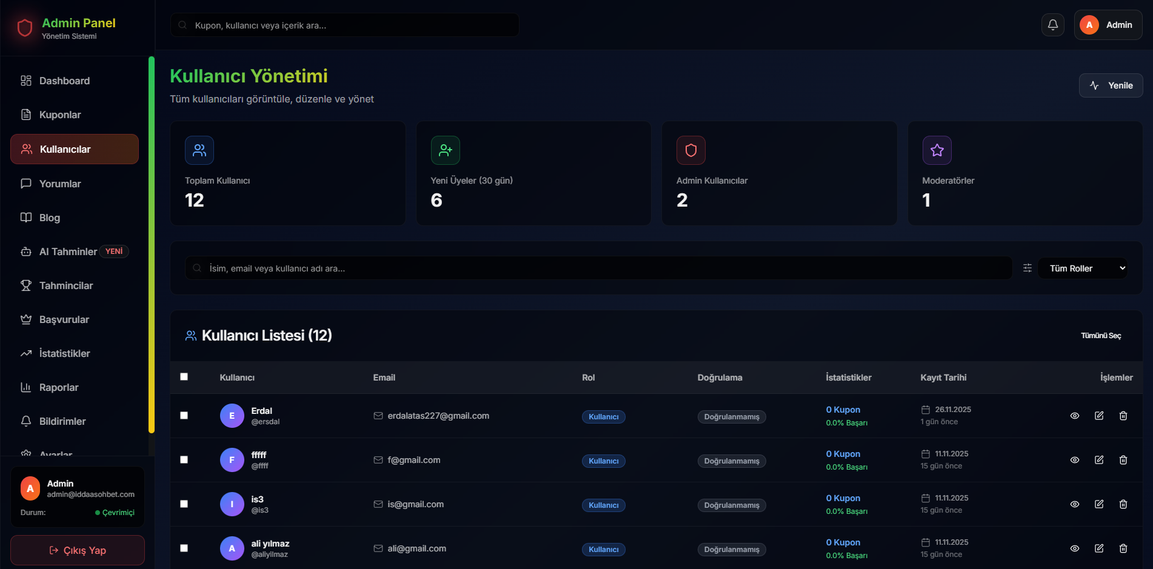1153x569 pixels.
Task: Open the Tüm Roller dropdown
Action: [x=1083, y=268]
